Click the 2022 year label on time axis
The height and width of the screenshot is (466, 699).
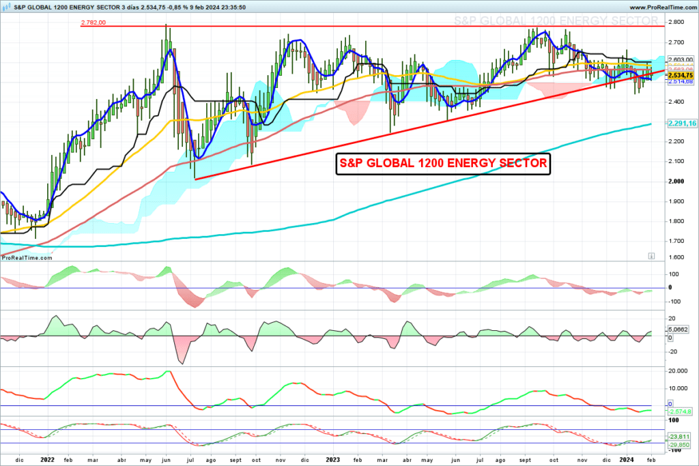tap(47, 460)
